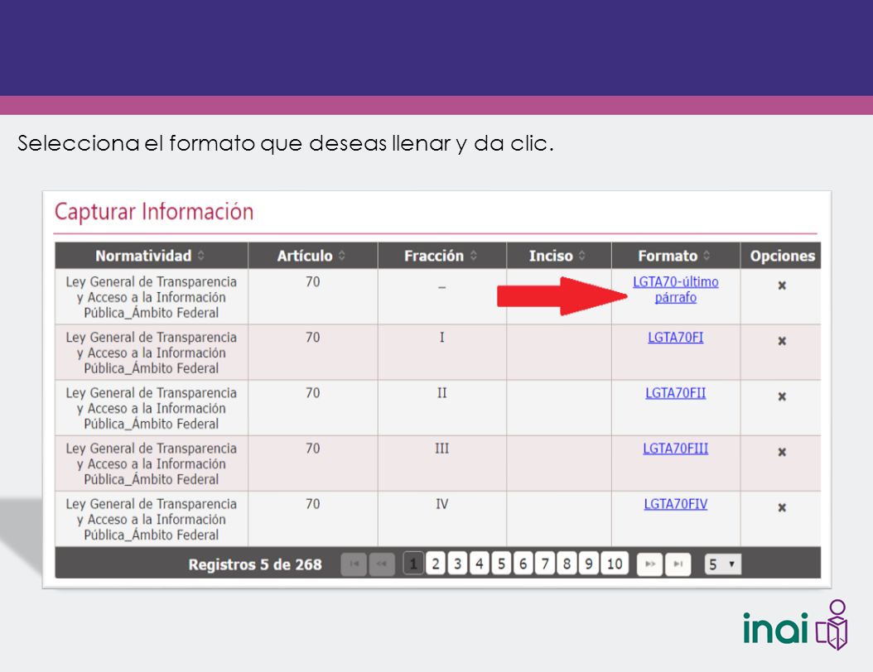Click the X option for LGTA70FII row
873x672 pixels.
[782, 396]
